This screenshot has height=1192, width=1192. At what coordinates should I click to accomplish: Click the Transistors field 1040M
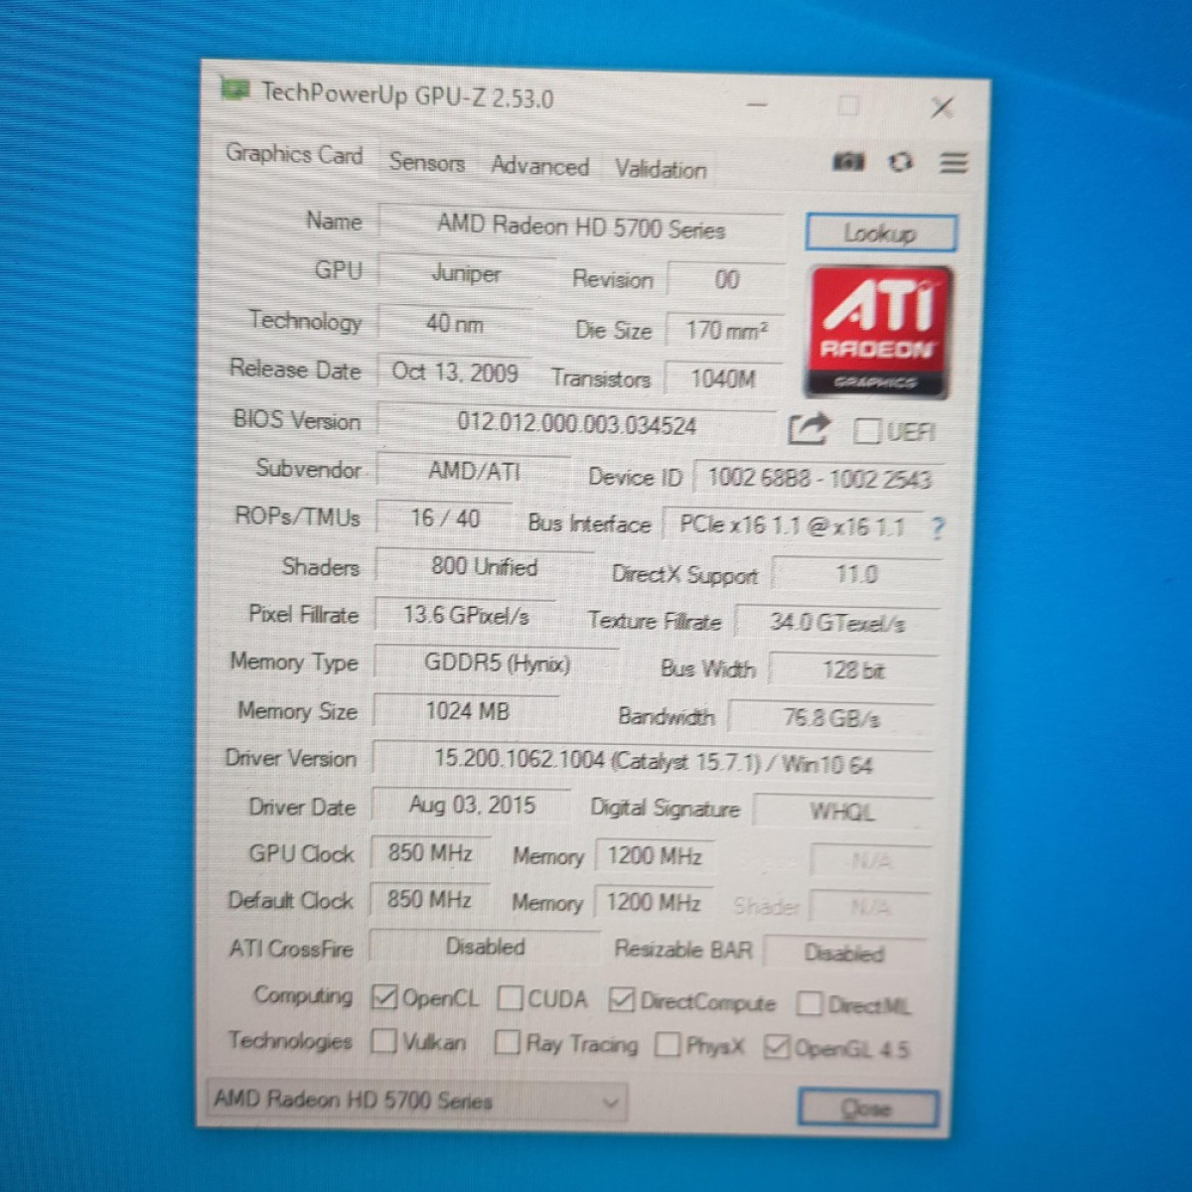(724, 378)
